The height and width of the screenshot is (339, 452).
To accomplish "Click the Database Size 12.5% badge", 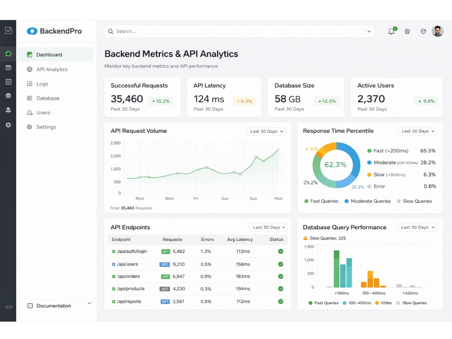I will pos(327,101).
